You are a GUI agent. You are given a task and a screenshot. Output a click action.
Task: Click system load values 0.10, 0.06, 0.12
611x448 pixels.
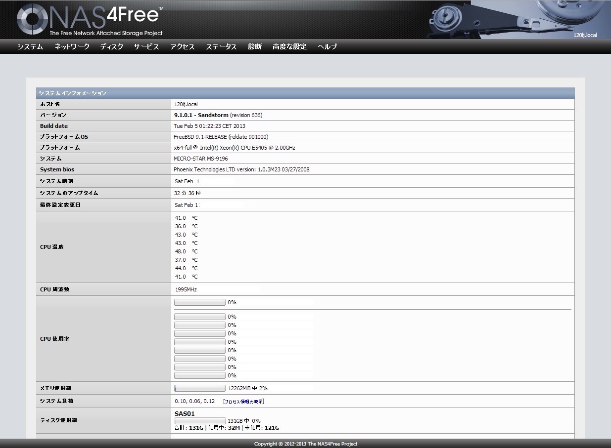[195, 402]
